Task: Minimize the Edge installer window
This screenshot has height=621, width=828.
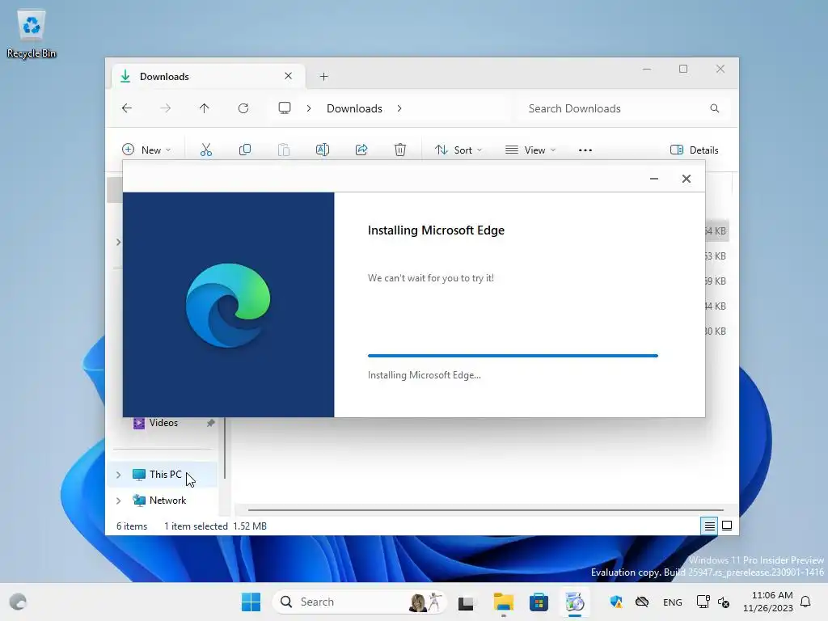Action: (x=653, y=179)
